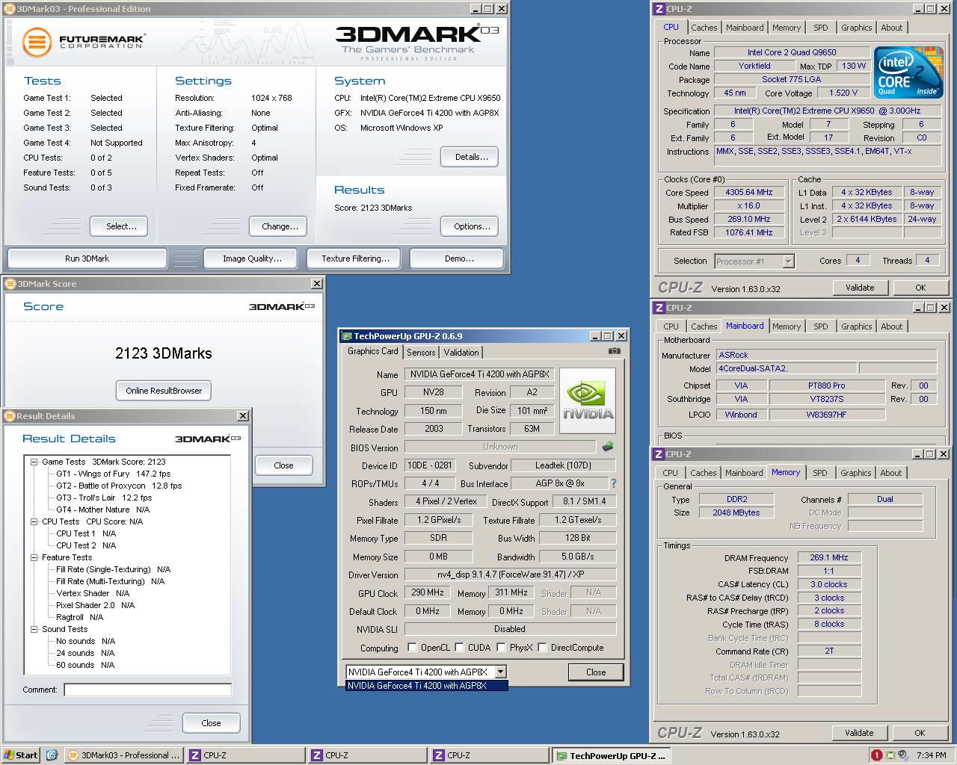Click the system Details button
957x765 pixels.
click(x=471, y=157)
